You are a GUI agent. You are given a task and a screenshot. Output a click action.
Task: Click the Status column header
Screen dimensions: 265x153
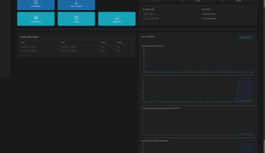[120, 42]
